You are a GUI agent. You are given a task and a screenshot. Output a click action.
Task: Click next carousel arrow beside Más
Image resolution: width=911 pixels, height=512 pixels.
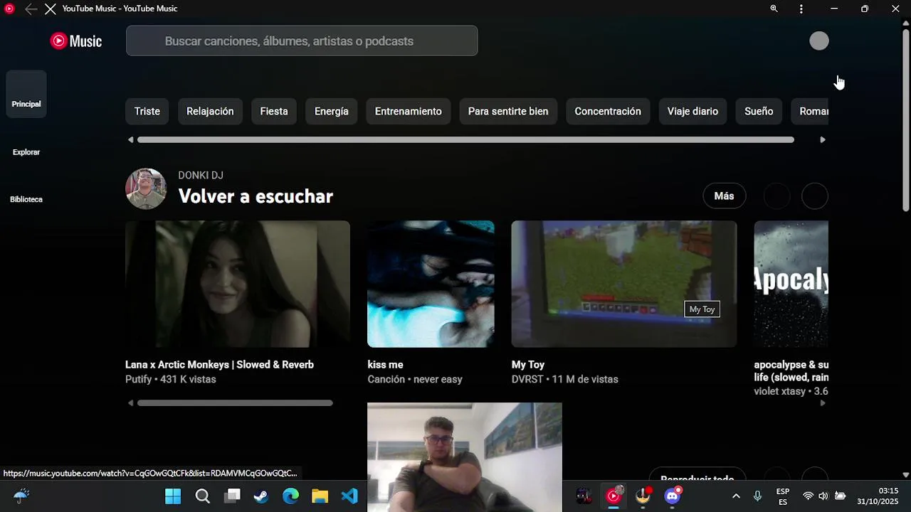(x=815, y=196)
